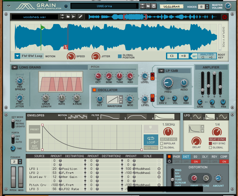This screenshot has height=196, width=238.
Task: Open the FW-BW Loop motion dropdown
Action: [17, 56]
